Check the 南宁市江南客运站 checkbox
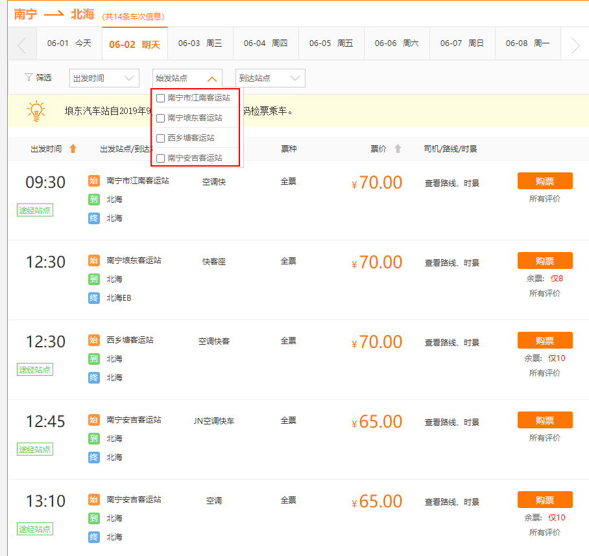This screenshot has width=589, height=556. [161, 98]
